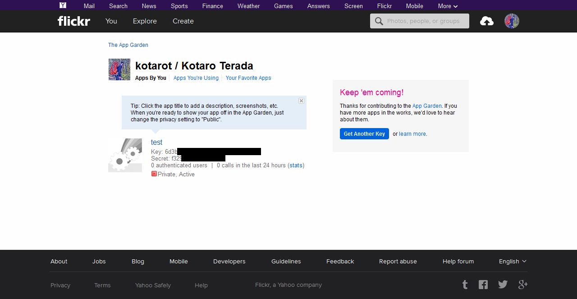This screenshot has width=577, height=299.
Task: Open Google Plus icon in footer
Action: pos(523,285)
